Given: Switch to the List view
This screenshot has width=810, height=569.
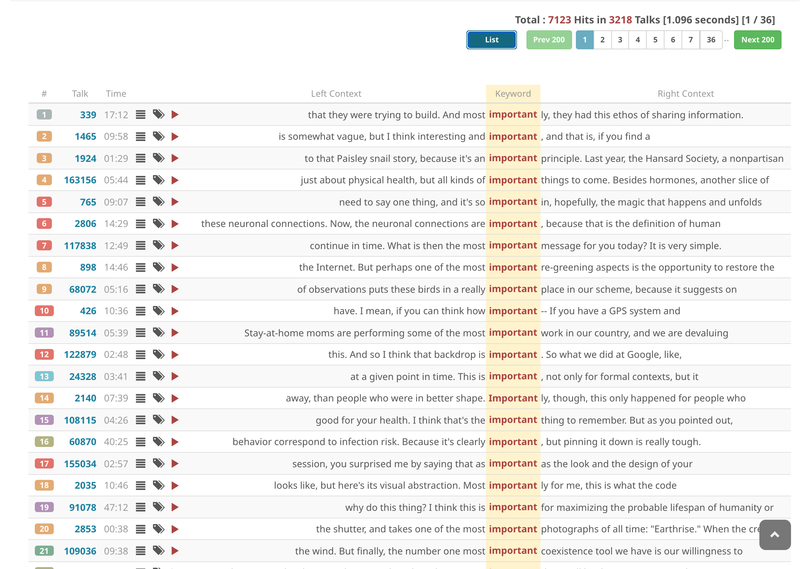Looking at the screenshot, I should coord(491,40).
